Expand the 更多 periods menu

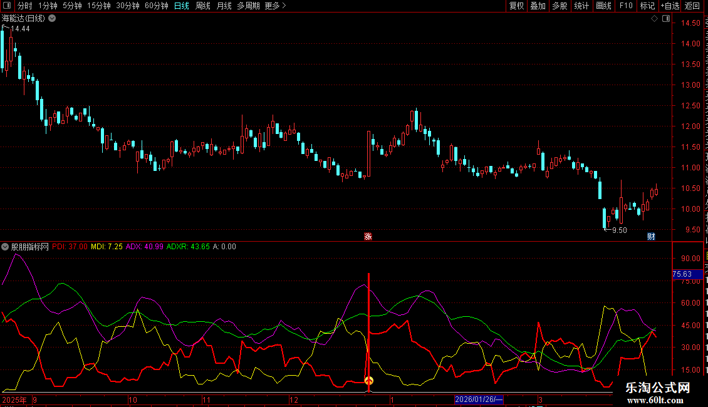(275, 6)
